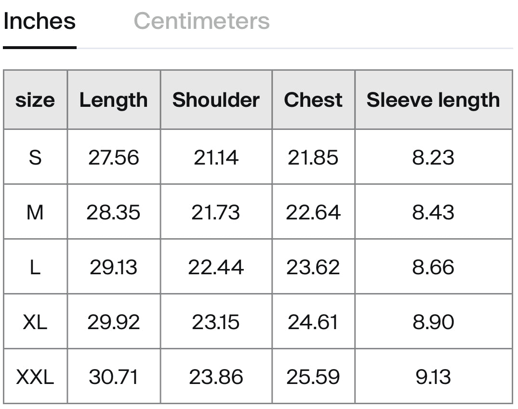
Task: Click the 22.44 shoulder value for L
Action: pos(216,267)
